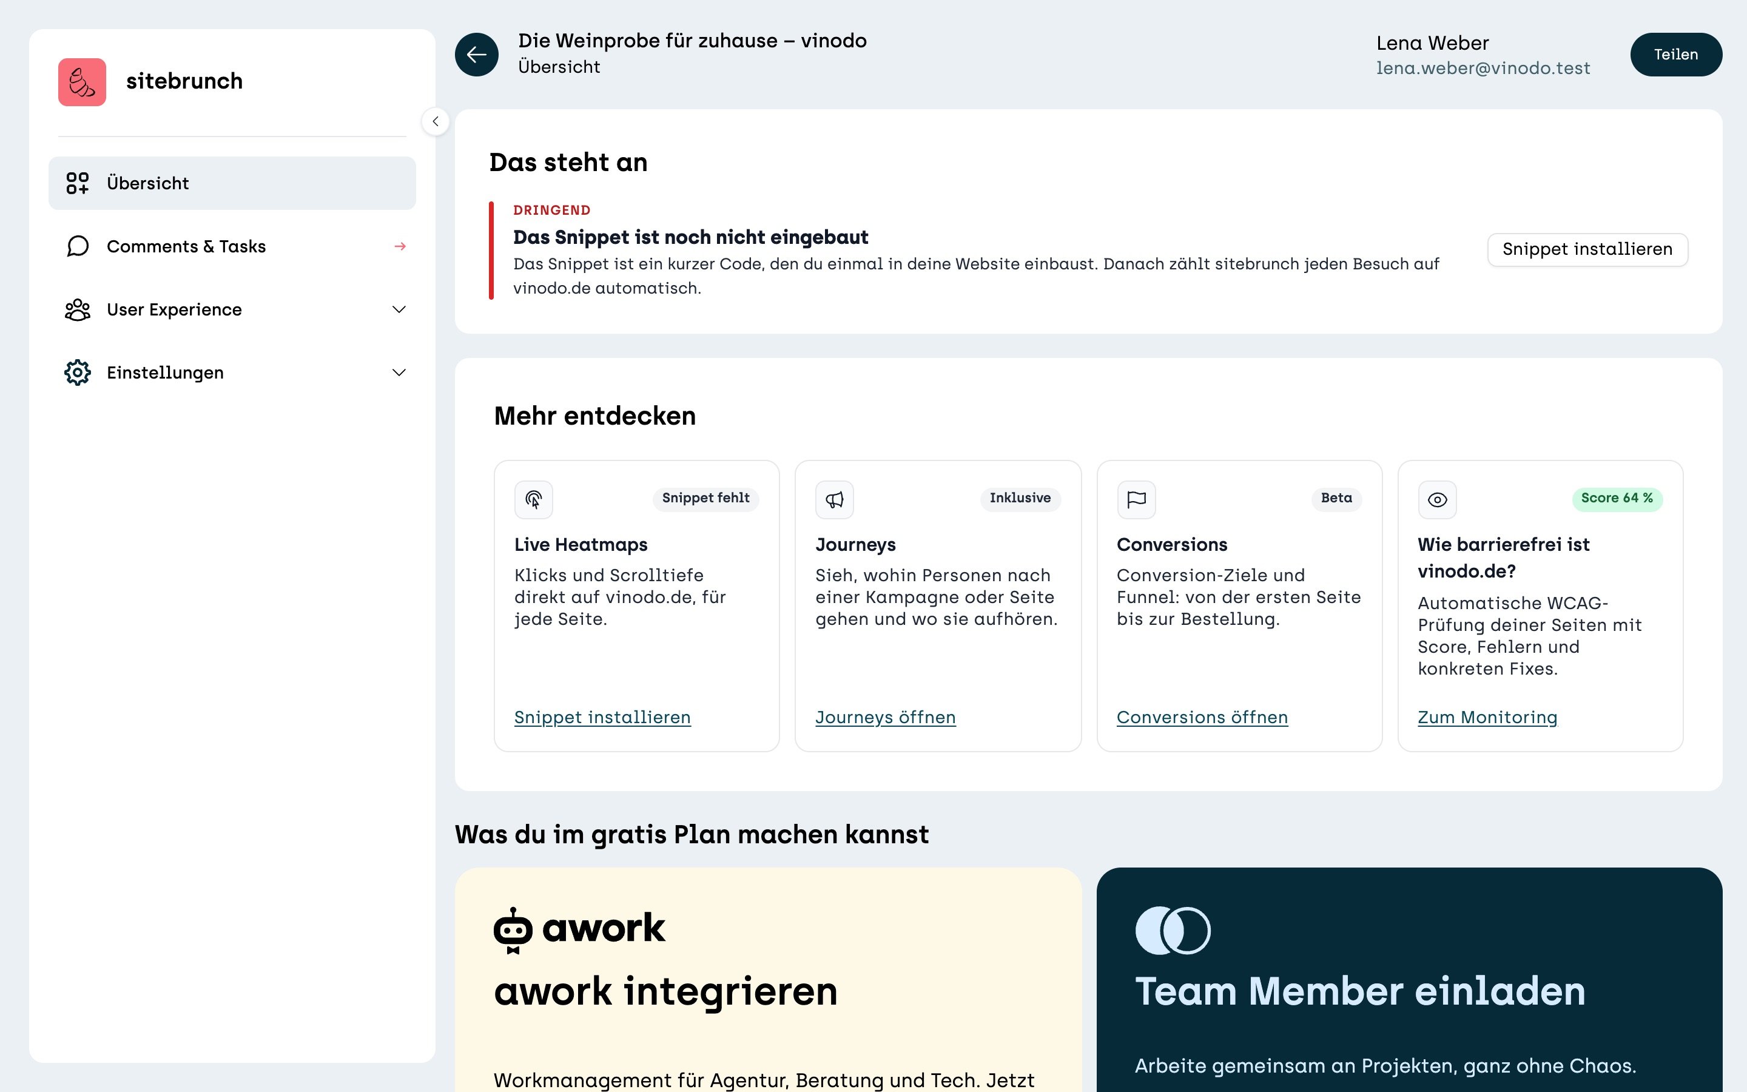Viewport: 1747px width, 1092px height.
Task: Open the Journeys öffnen link
Action: click(885, 717)
